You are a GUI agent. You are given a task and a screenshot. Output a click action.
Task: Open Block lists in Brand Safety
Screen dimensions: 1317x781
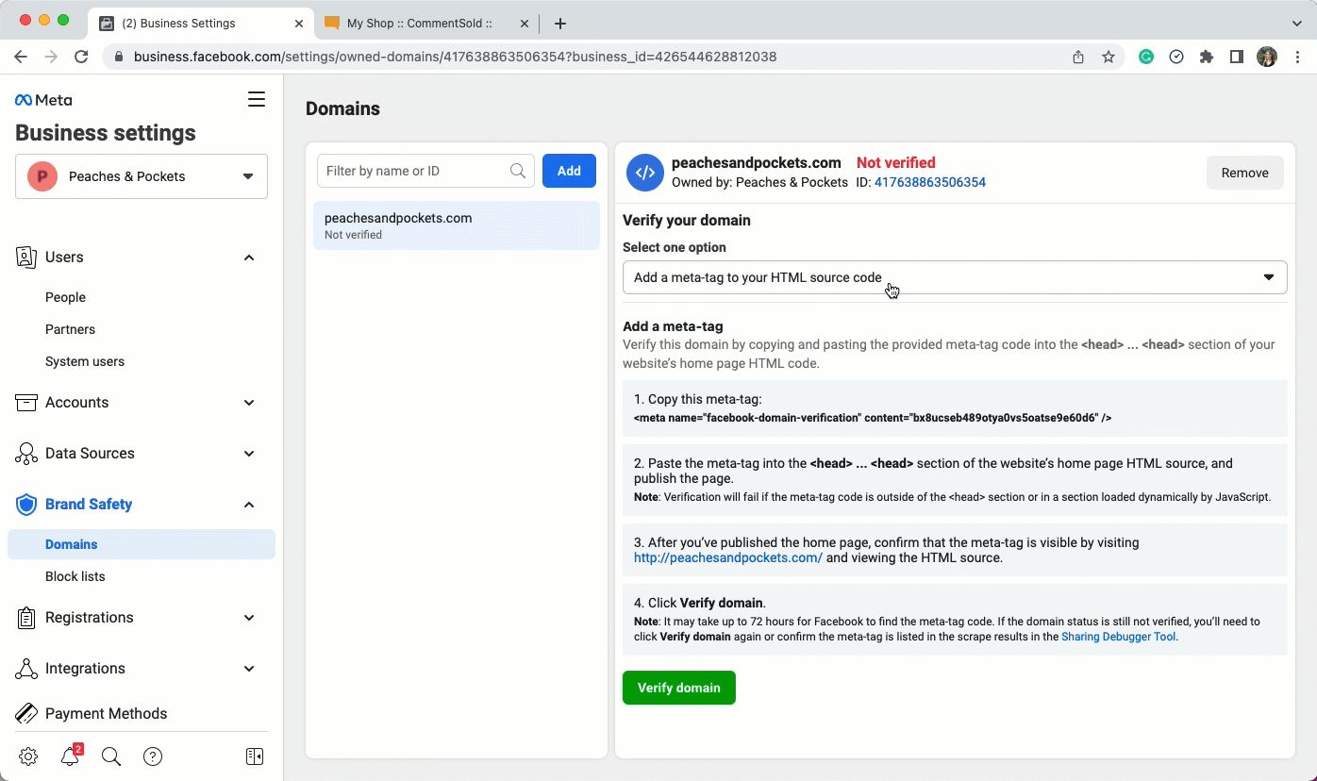point(75,576)
